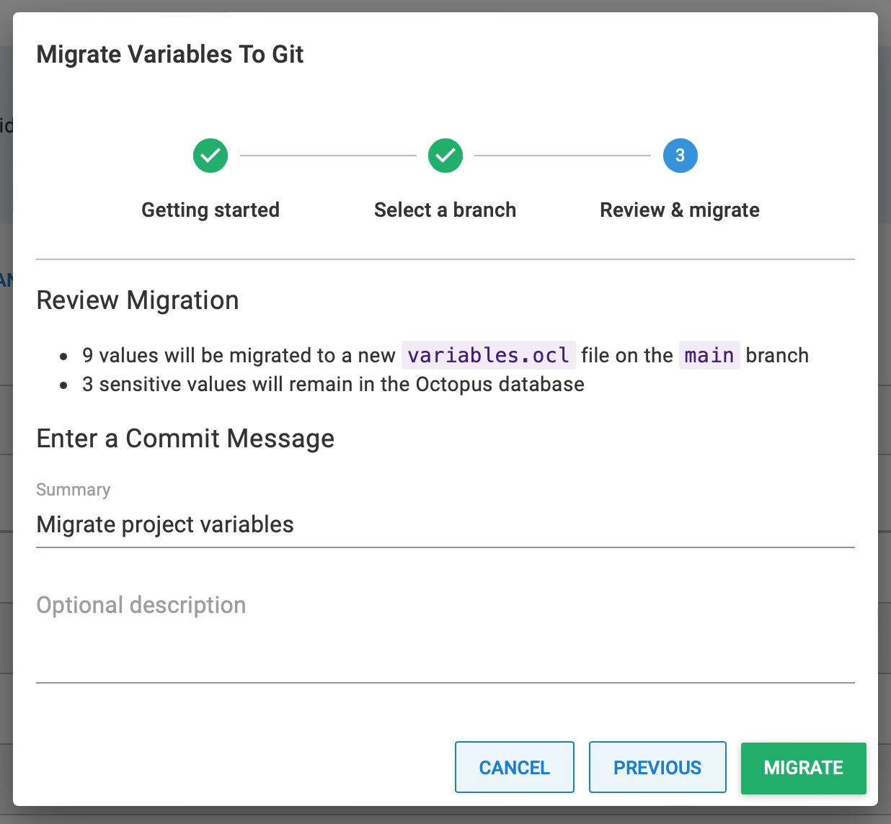
Task: Click the Getting started completed checkmark
Action: [x=210, y=156]
